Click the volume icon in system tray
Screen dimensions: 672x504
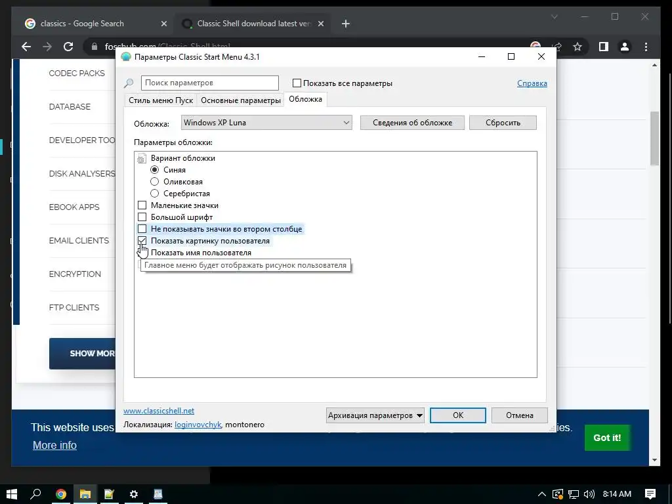tap(589, 494)
